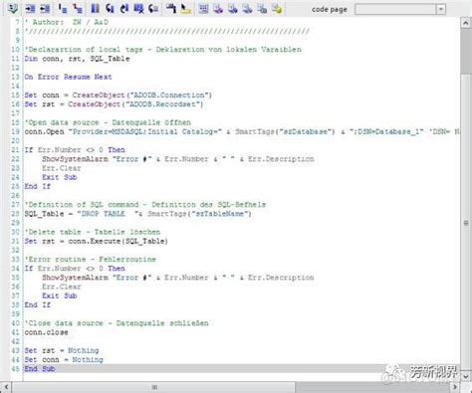472x393 pixels.
Task: Click the vertical scrollbar thumb
Action: coord(465,223)
